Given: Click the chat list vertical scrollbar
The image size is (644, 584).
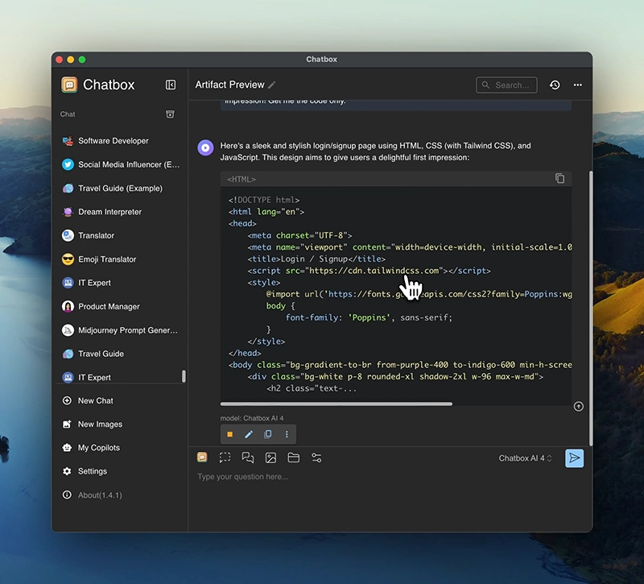Looking at the screenshot, I should pyautogui.click(x=184, y=376).
